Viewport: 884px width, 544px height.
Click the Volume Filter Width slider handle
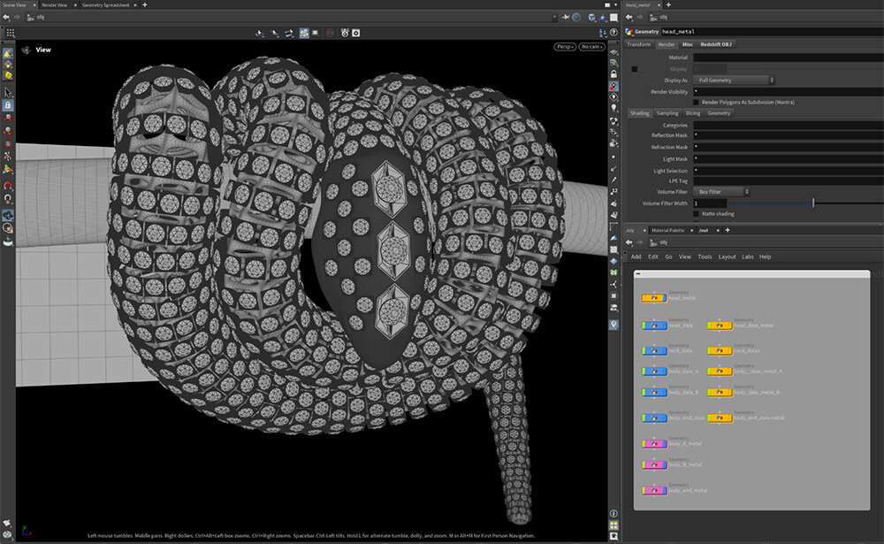[812, 203]
